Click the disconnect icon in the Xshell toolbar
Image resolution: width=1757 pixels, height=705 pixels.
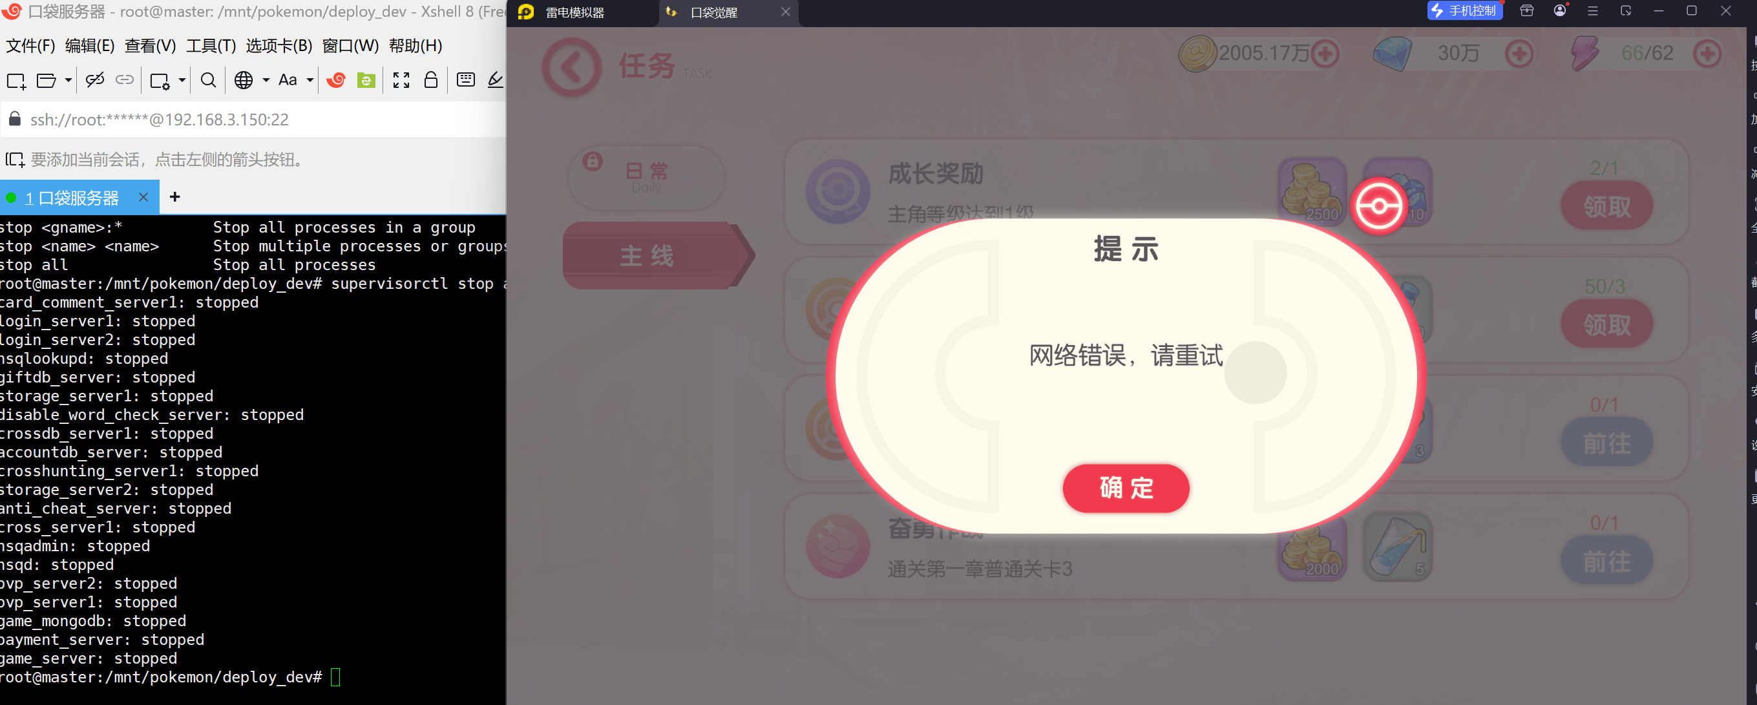[95, 81]
